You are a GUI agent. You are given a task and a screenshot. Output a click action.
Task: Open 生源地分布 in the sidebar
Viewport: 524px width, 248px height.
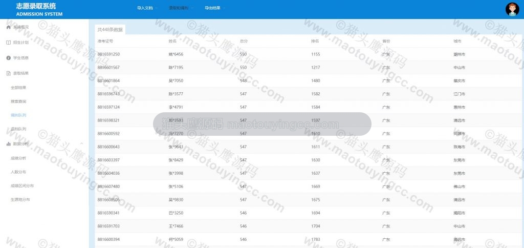20,199
